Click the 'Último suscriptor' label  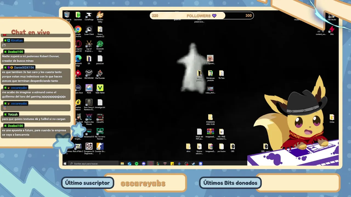click(87, 183)
